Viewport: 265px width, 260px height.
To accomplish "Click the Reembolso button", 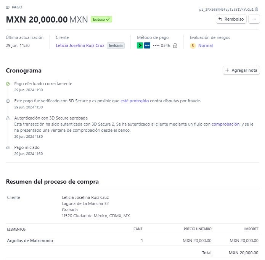I will pyautogui.click(x=231, y=19).
